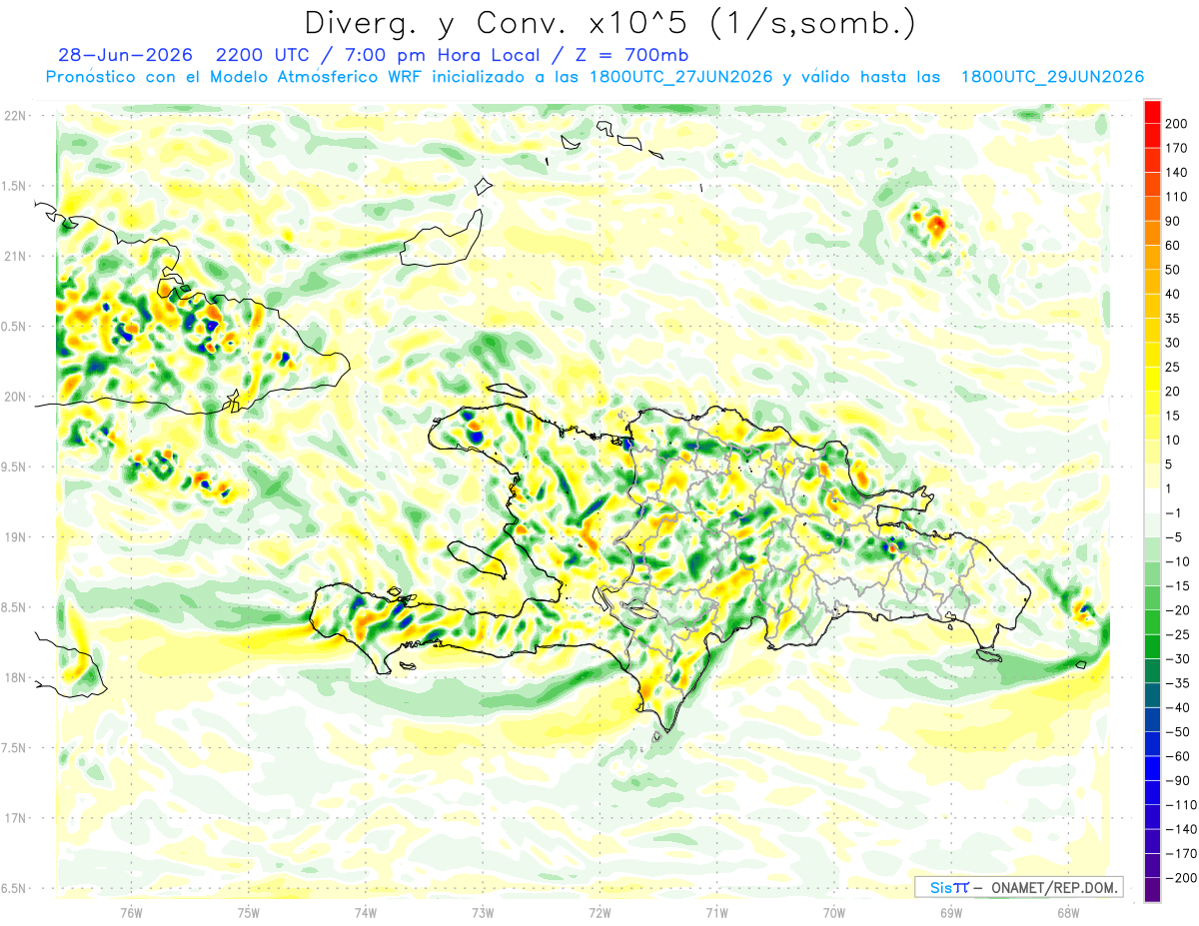Click the '-5' color bar label
Screen dimensions: 1199x926
pos(1176,537)
